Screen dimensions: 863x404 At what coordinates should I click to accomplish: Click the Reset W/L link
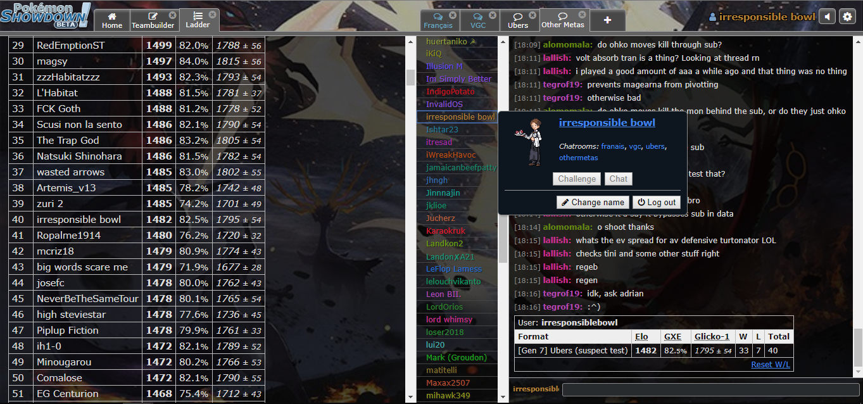click(771, 364)
